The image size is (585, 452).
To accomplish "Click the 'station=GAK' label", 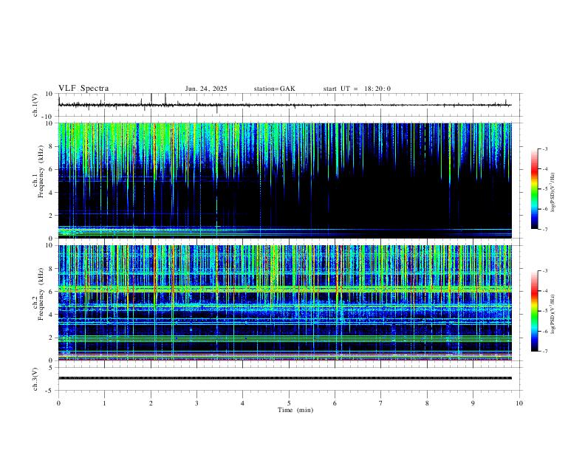I will click(x=274, y=89).
